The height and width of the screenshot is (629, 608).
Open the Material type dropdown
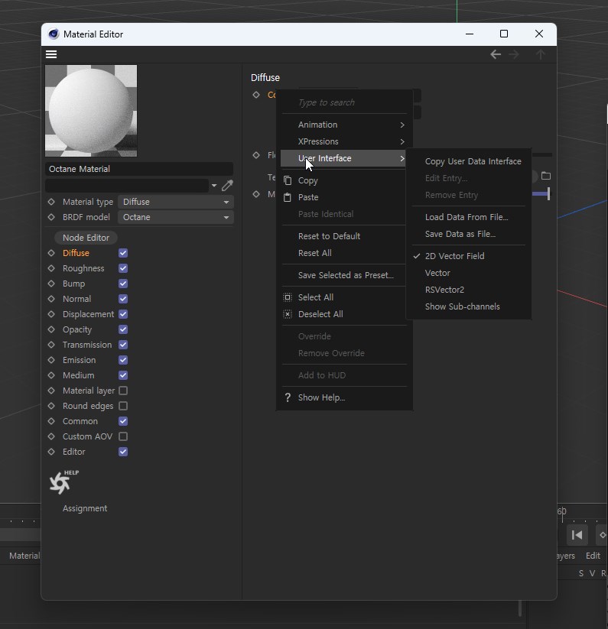(x=176, y=202)
